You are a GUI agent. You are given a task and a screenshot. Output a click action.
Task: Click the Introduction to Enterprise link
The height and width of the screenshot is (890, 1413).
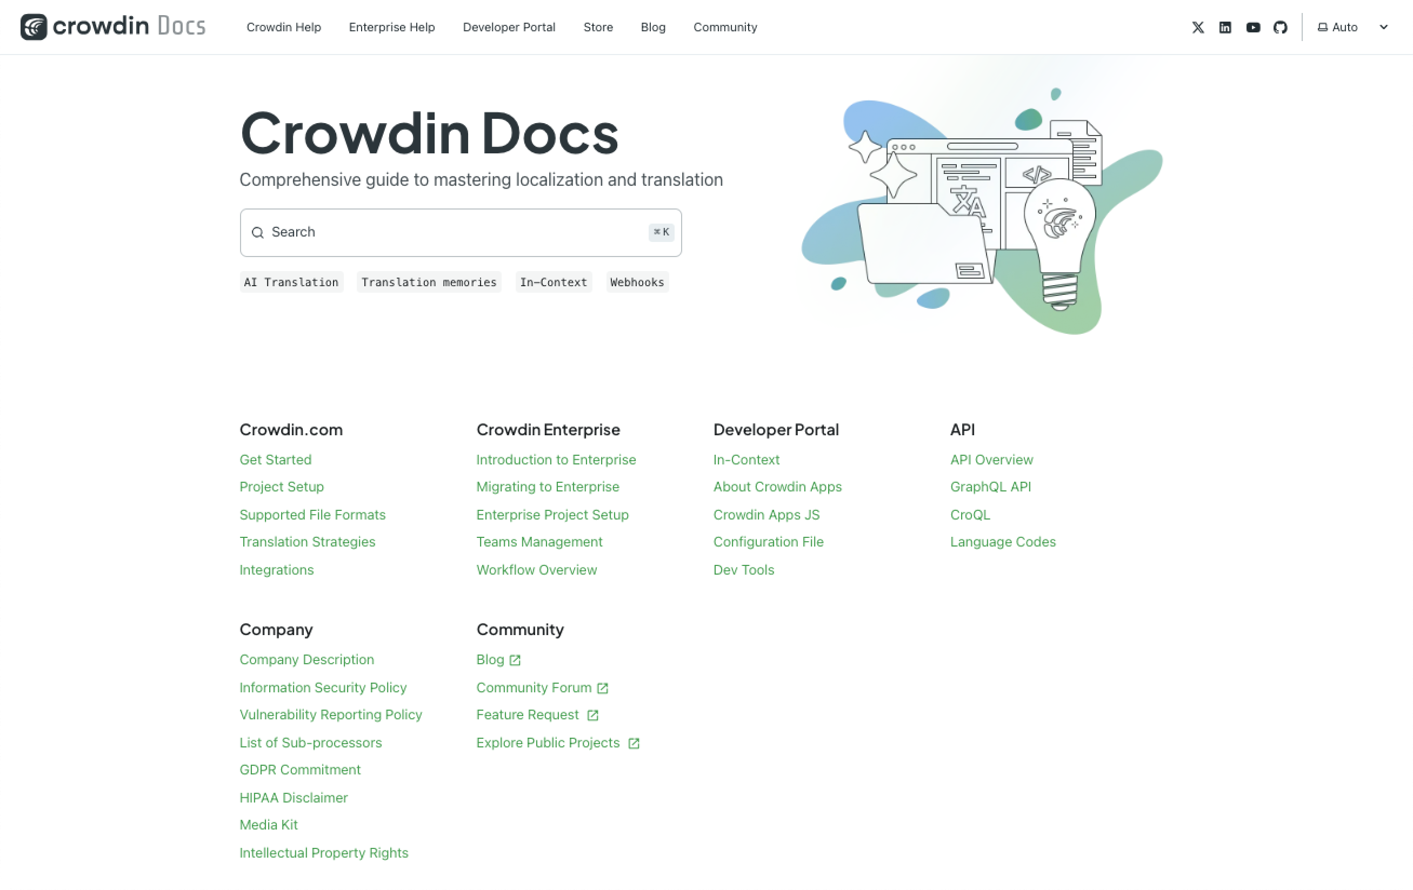pyautogui.click(x=555, y=459)
